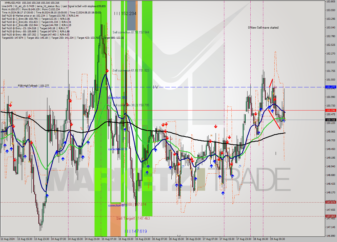This screenshot has width=337, height=242.
Task: Select the blue 'correction 87.5' label
Action: [118, 205]
